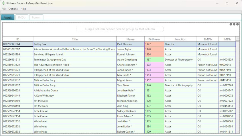Select the Richard Anderson name cell
Image resolution: width=242 pixels, height=136 pixels.
130,101
